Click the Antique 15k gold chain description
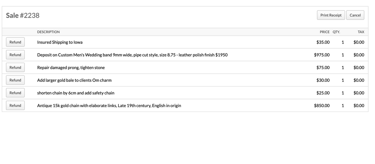Viewport: 375px width, 164px height. (109, 106)
